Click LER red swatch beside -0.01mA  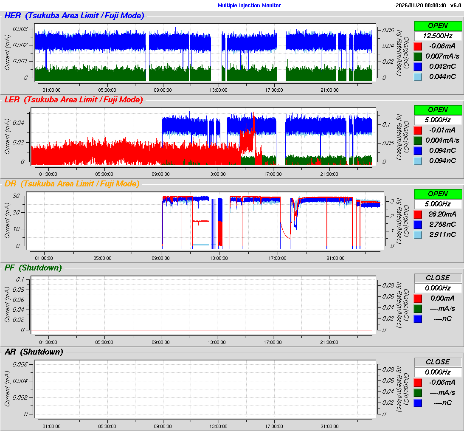418,130
